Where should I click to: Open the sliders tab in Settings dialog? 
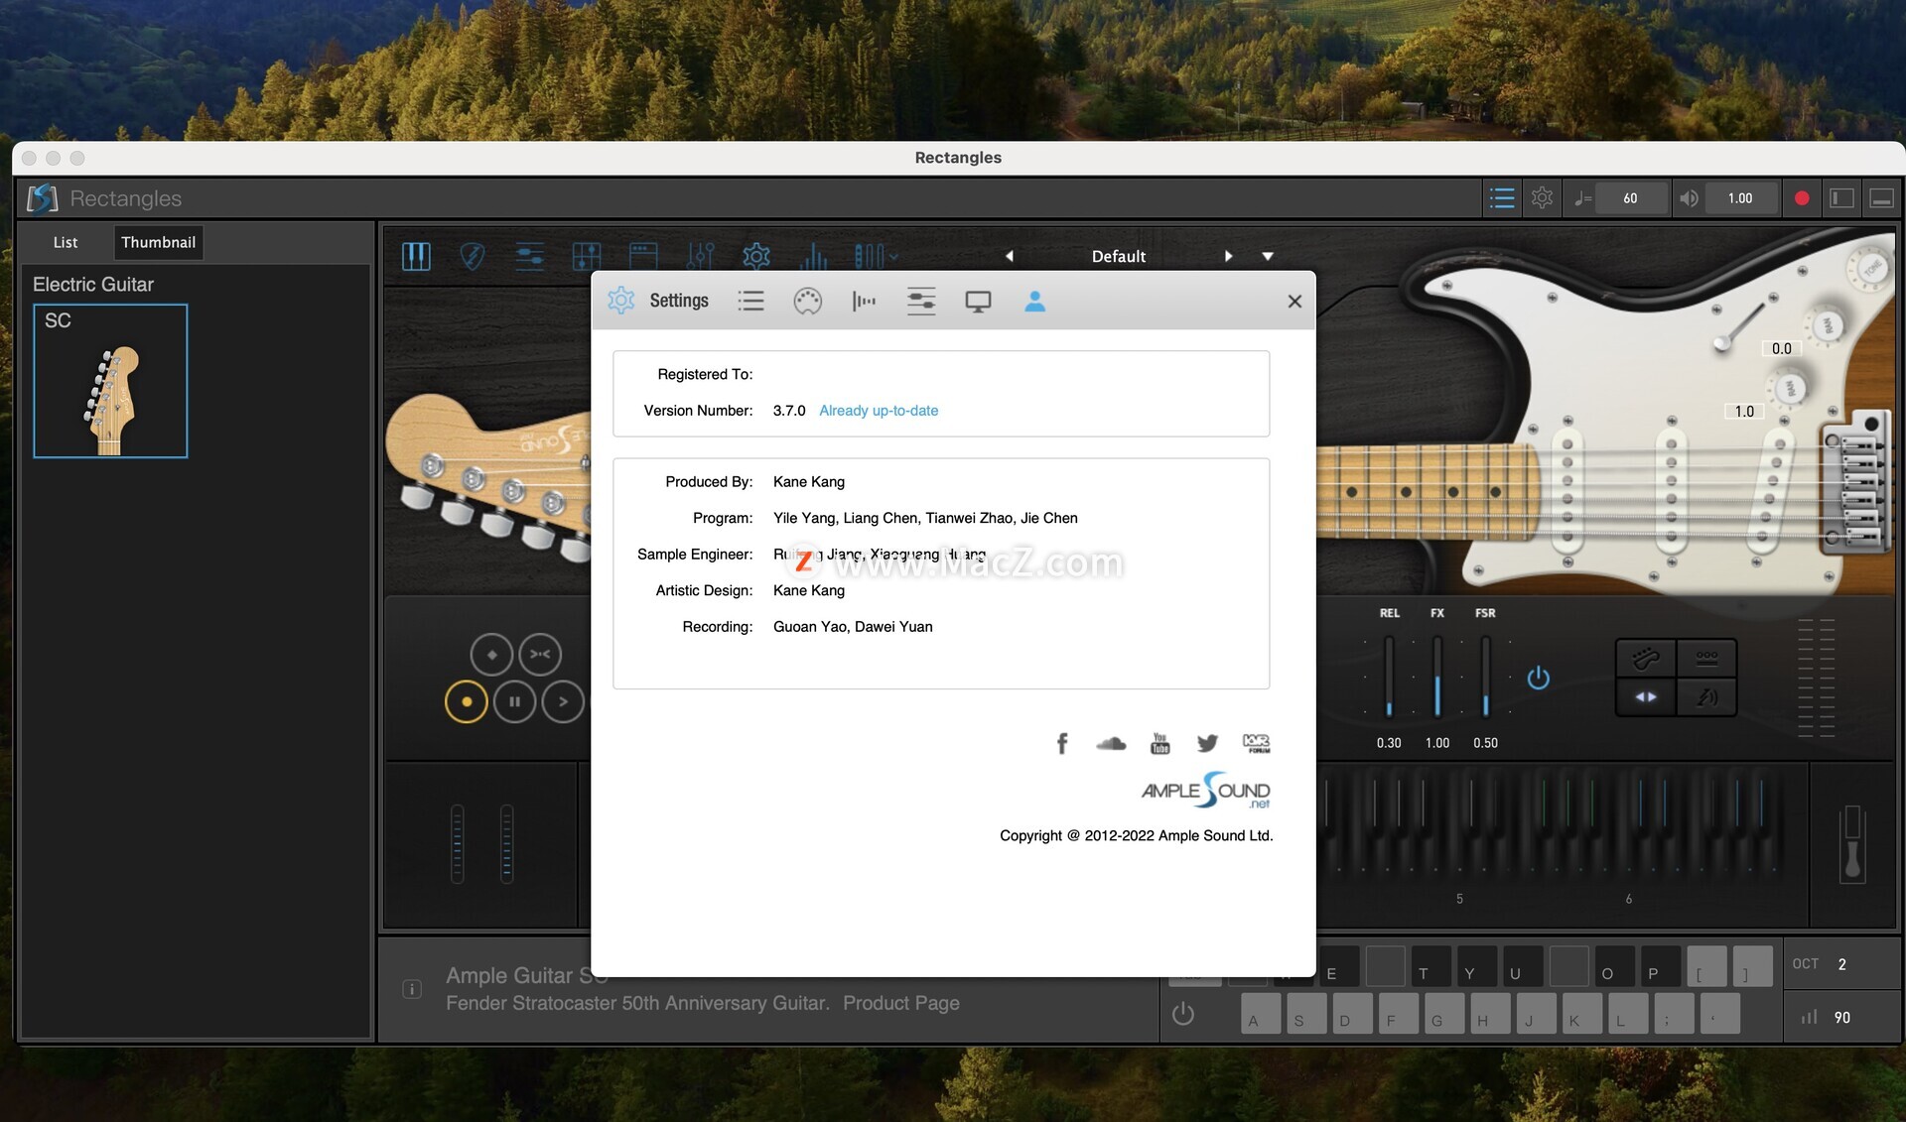[x=921, y=301]
